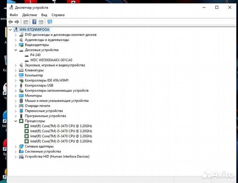238x183 pixels.
Task: Expand the Сетевые адаптеры category
Action: point(16,146)
